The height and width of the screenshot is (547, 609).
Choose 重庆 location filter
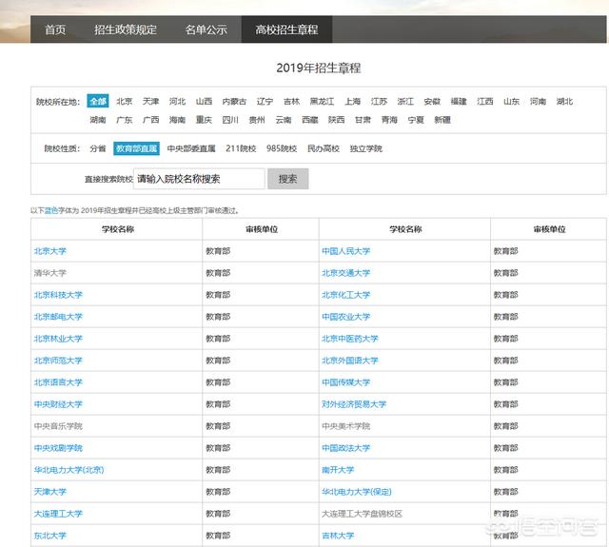[x=204, y=120]
